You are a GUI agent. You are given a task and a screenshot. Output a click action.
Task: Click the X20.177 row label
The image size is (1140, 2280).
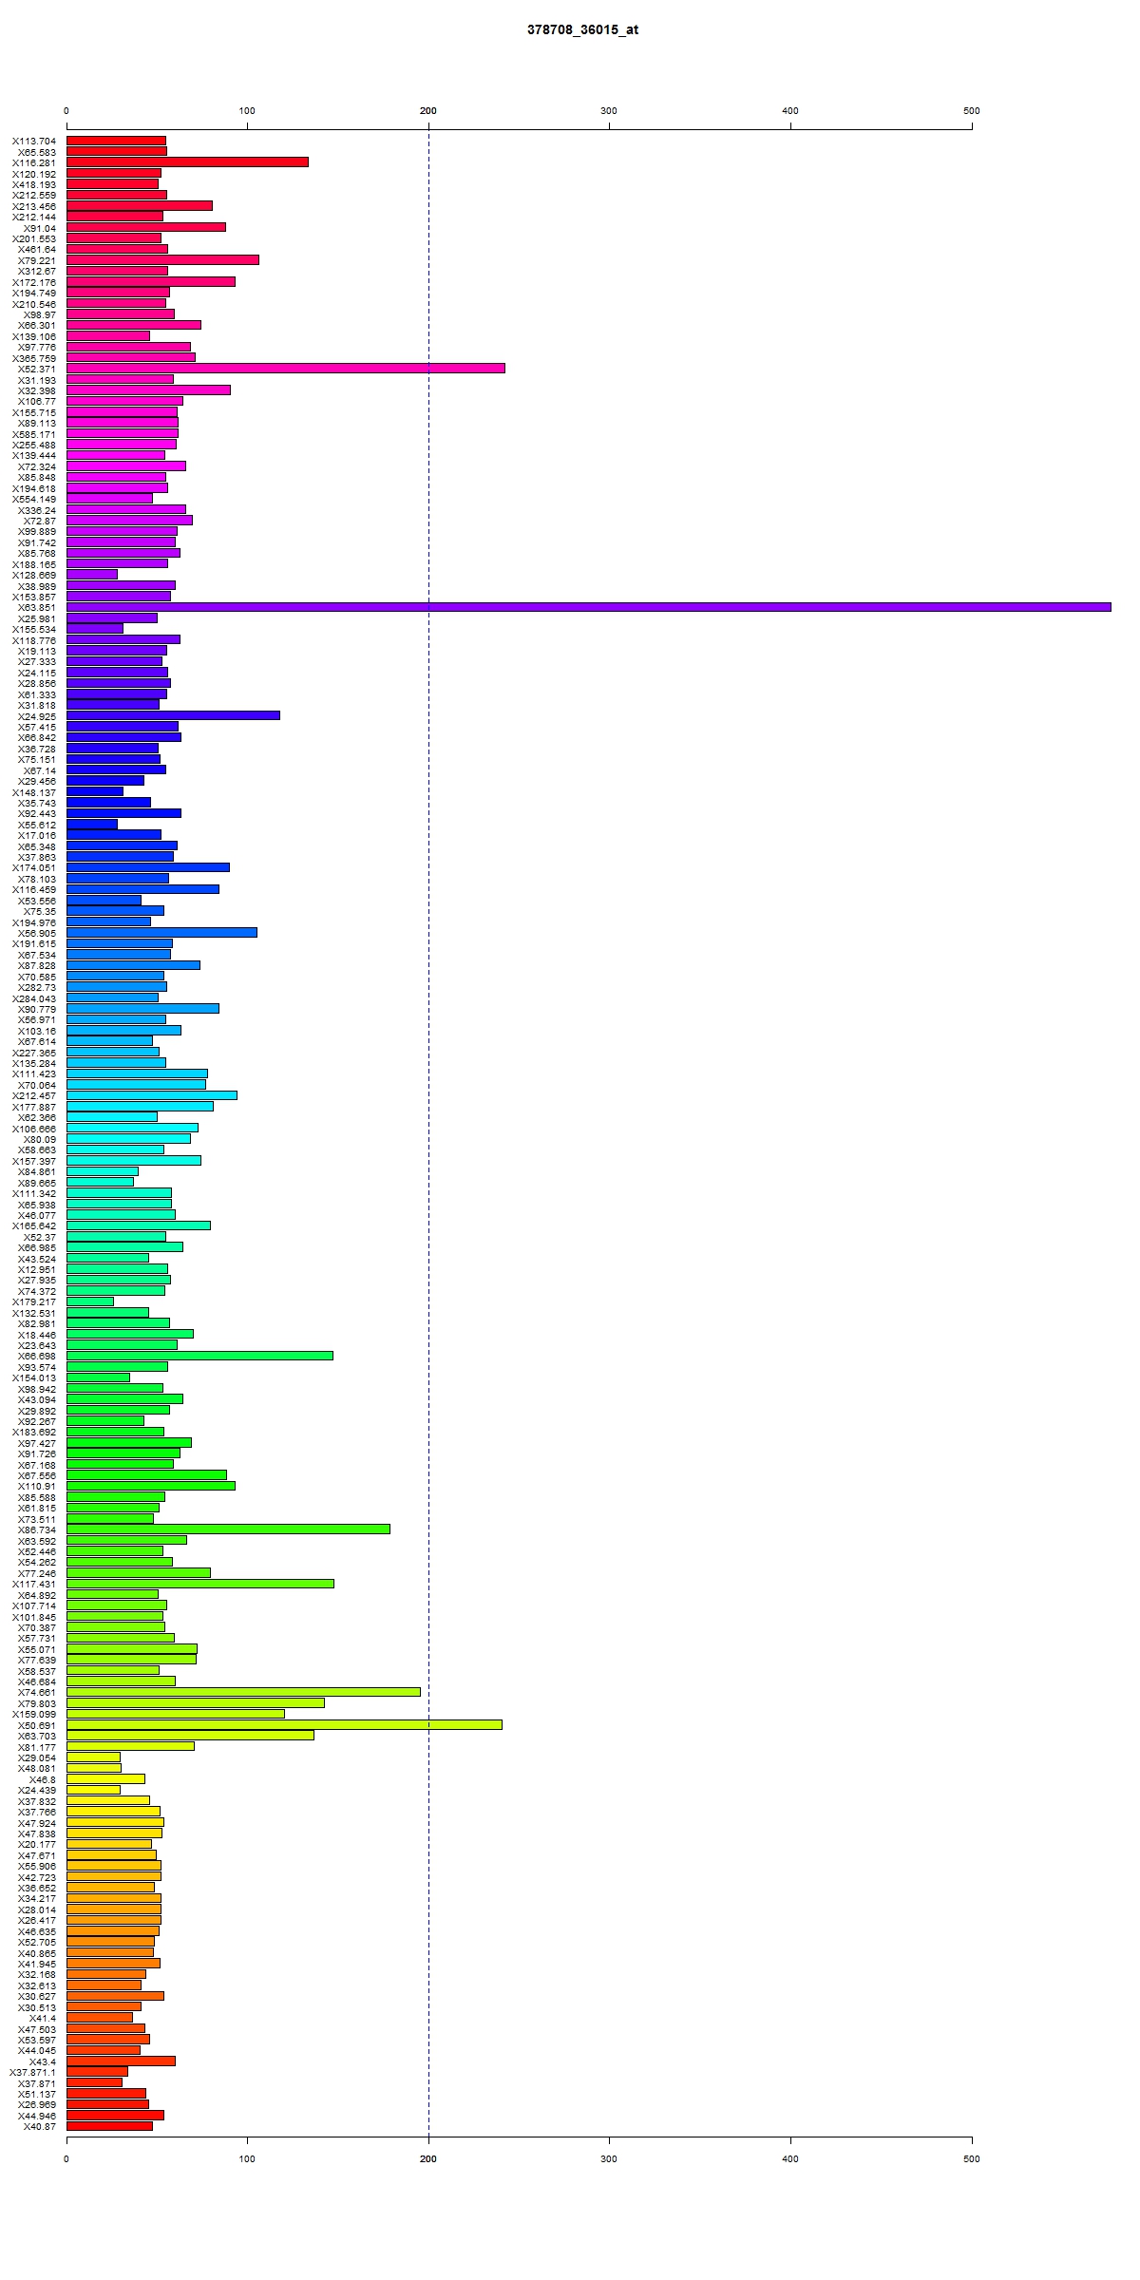tap(37, 1845)
